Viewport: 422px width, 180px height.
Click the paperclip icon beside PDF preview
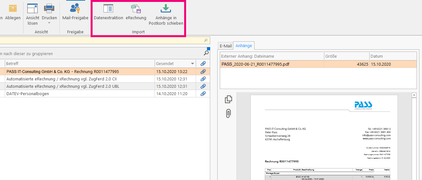228,113
